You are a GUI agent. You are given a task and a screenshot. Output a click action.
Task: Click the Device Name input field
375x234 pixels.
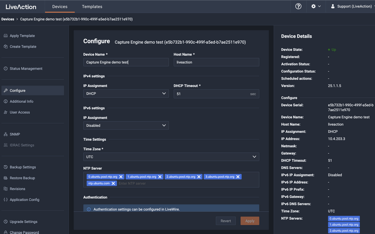[x=126, y=62]
